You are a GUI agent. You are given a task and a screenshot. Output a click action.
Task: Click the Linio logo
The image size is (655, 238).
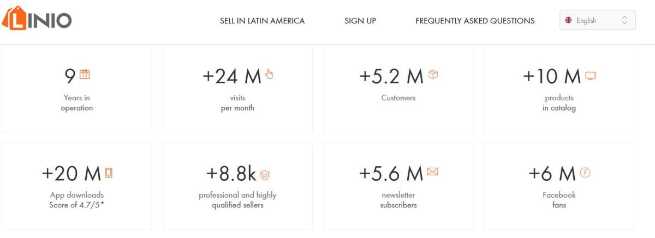point(37,20)
